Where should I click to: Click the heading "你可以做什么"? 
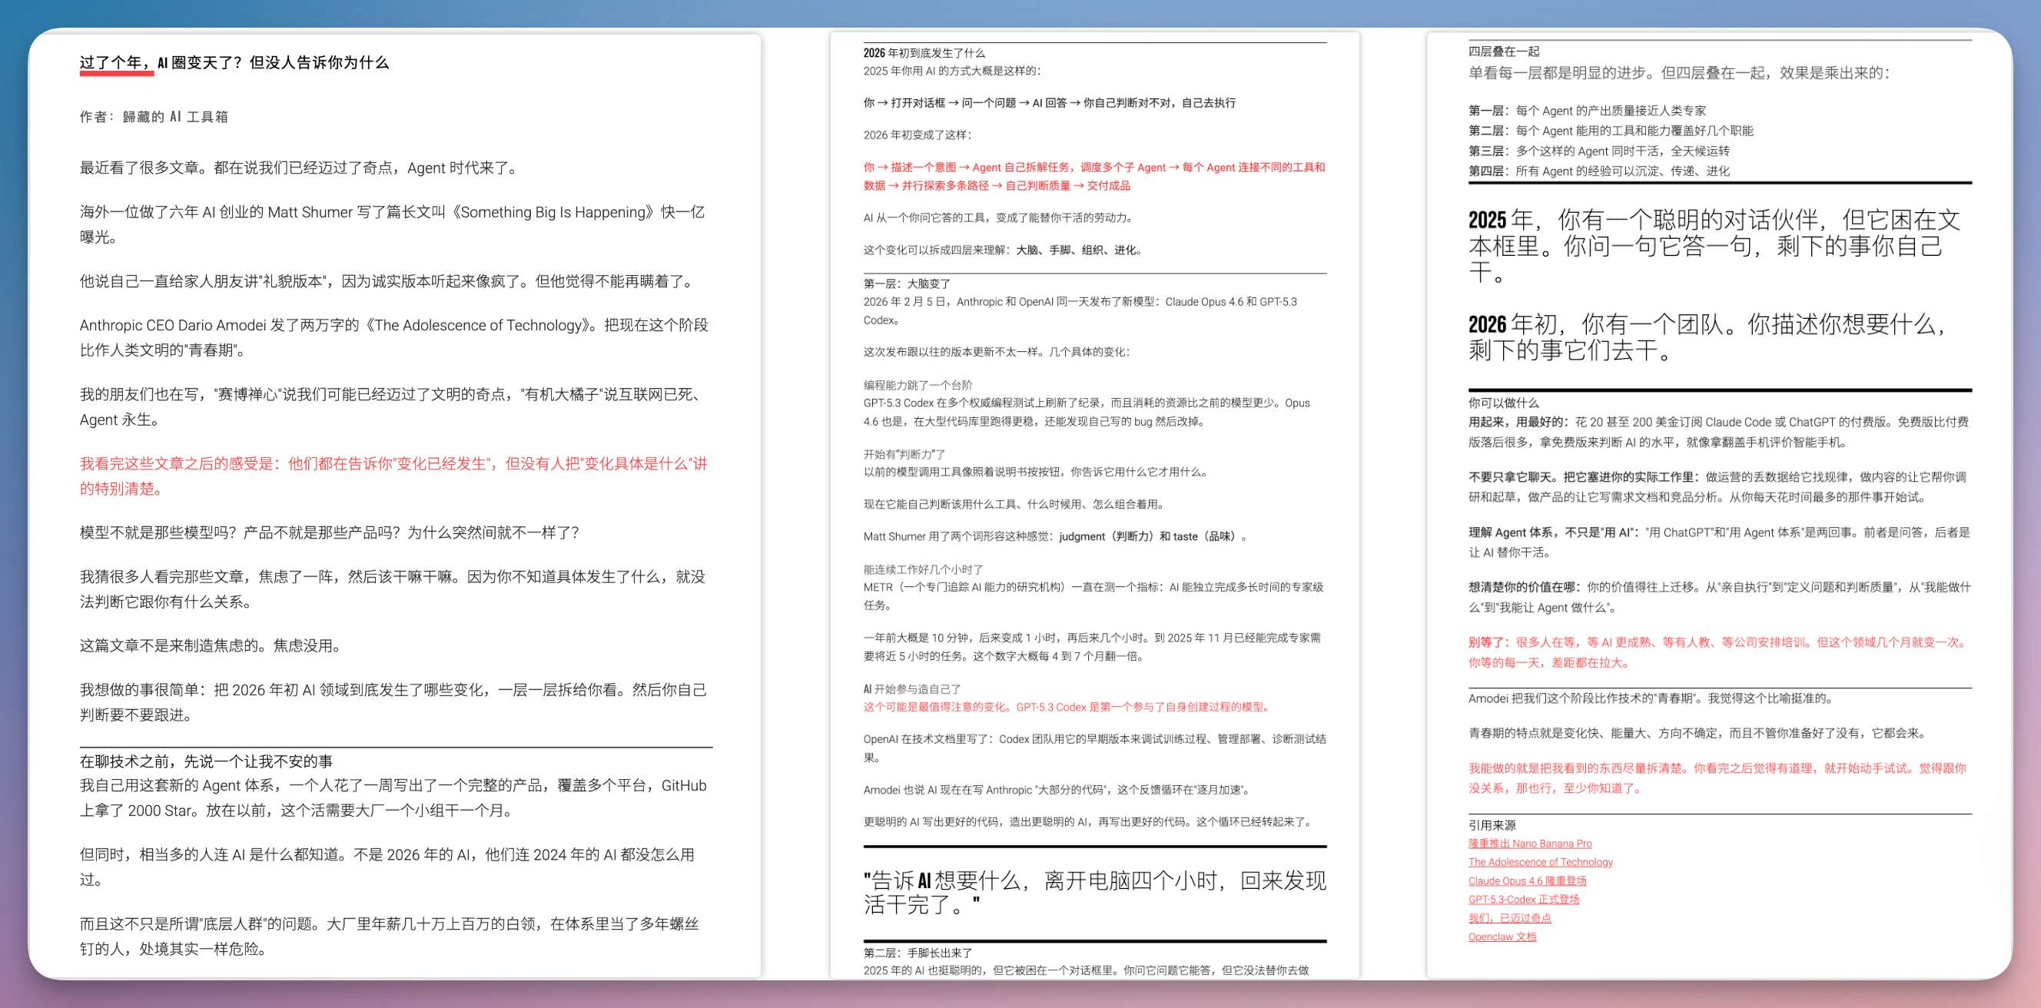pyautogui.click(x=1504, y=403)
